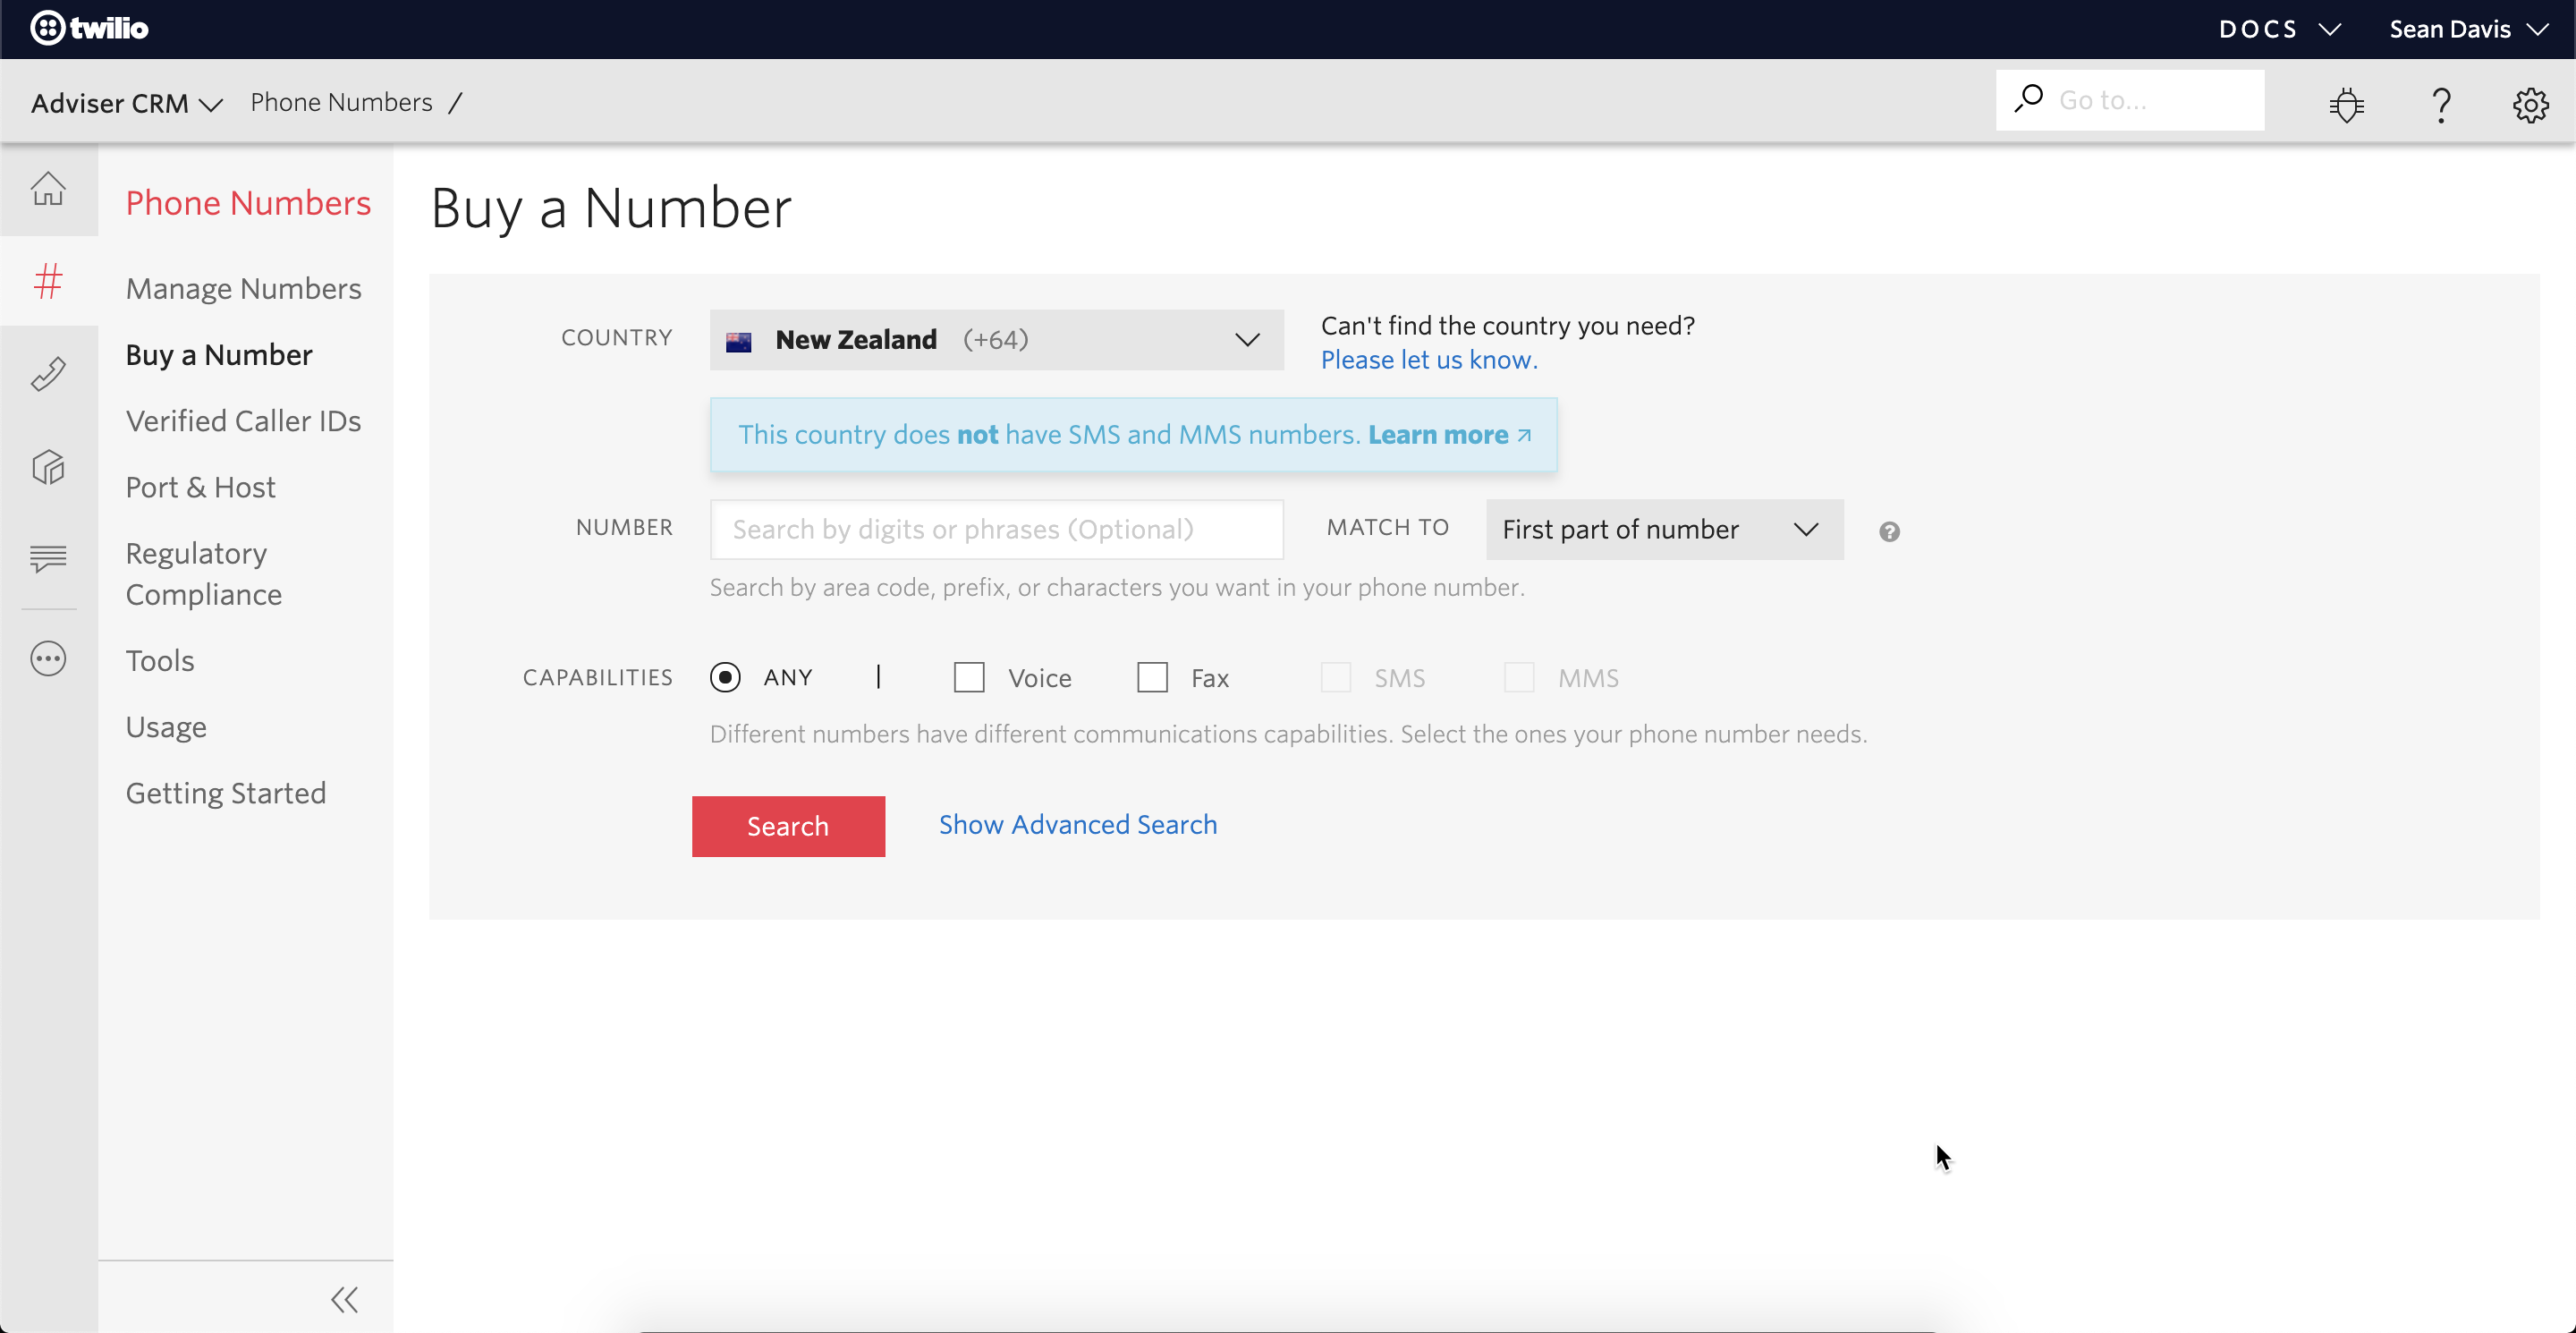Open All Products ellipsis icon
Image resolution: width=2576 pixels, height=1333 pixels.
click(x=48, y=659)
